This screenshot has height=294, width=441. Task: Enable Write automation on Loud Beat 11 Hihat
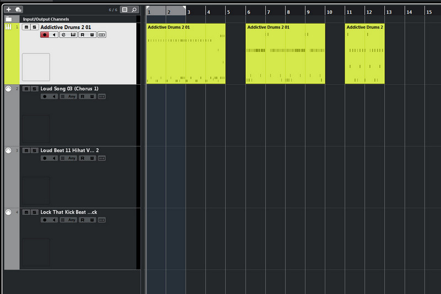pyautogui.click(x=92, y=159)
